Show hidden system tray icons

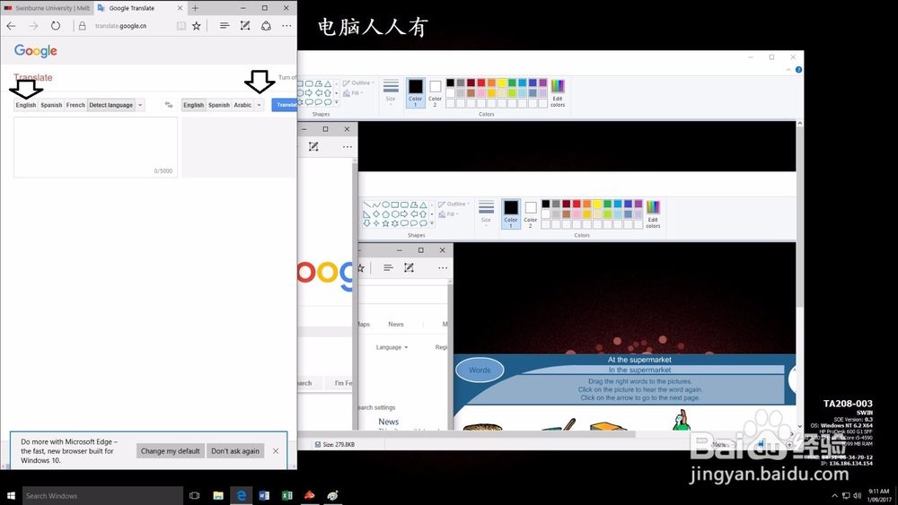point(834,495)
